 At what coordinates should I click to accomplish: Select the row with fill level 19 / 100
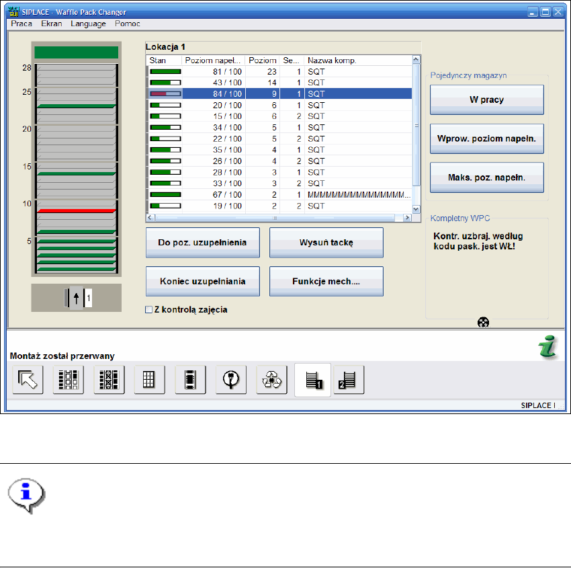pyautogui.click(x=279, y=206)
